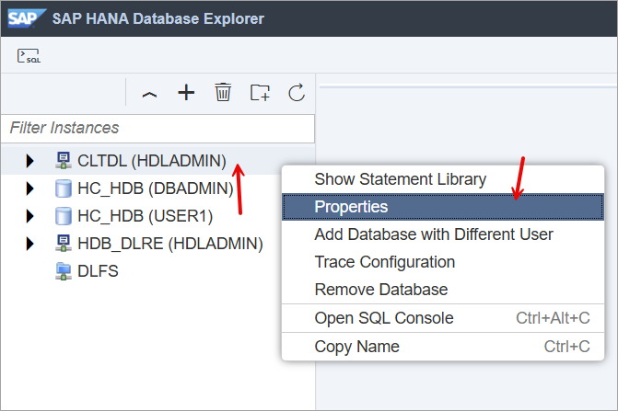
Task: Select HDB_DLRE (HDLADMIN) instance
Action: tap(170, 244)
